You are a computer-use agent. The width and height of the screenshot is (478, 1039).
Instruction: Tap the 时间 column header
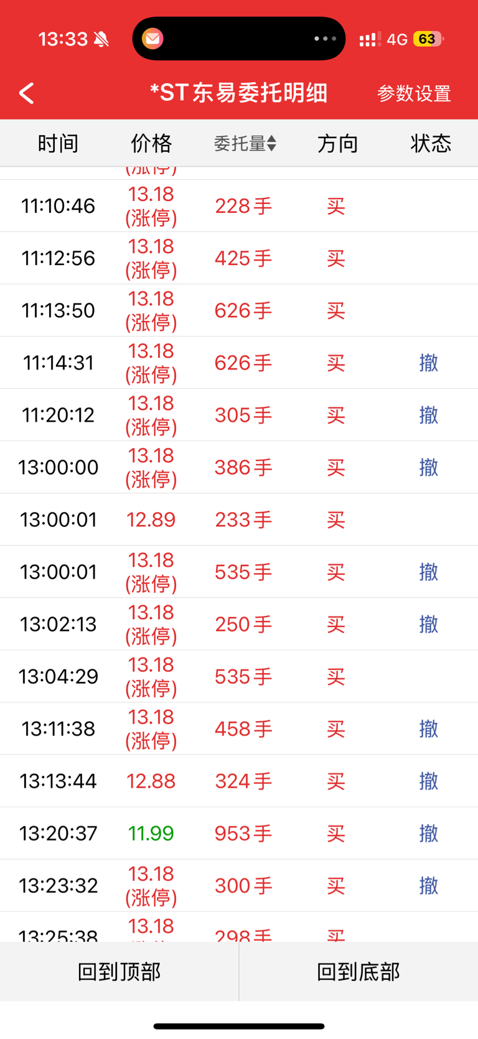(58, 144)
